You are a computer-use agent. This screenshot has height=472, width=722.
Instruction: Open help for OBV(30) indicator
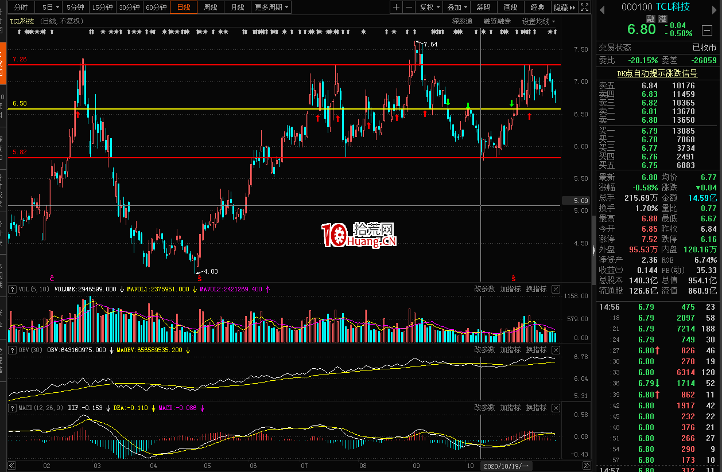[13, 350]
